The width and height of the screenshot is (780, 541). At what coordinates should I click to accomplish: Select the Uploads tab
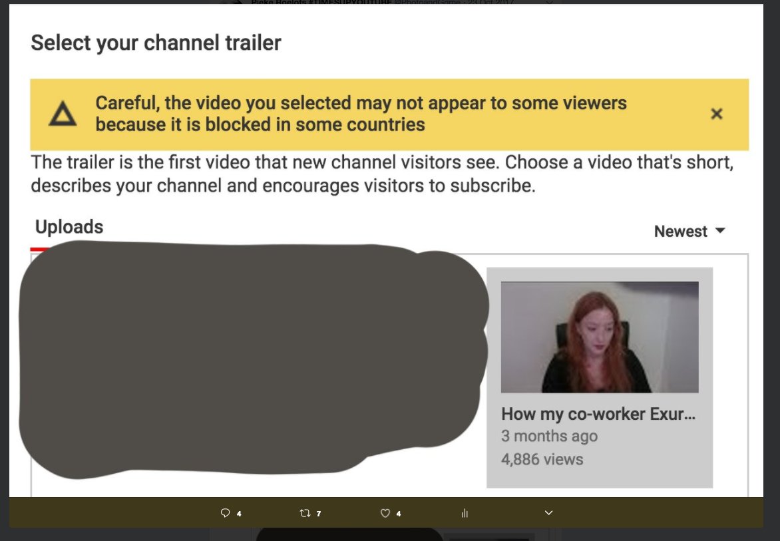(69, 227)
